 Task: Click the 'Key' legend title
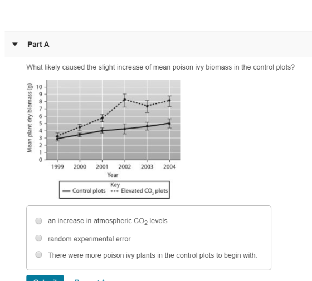pos(115,185)
